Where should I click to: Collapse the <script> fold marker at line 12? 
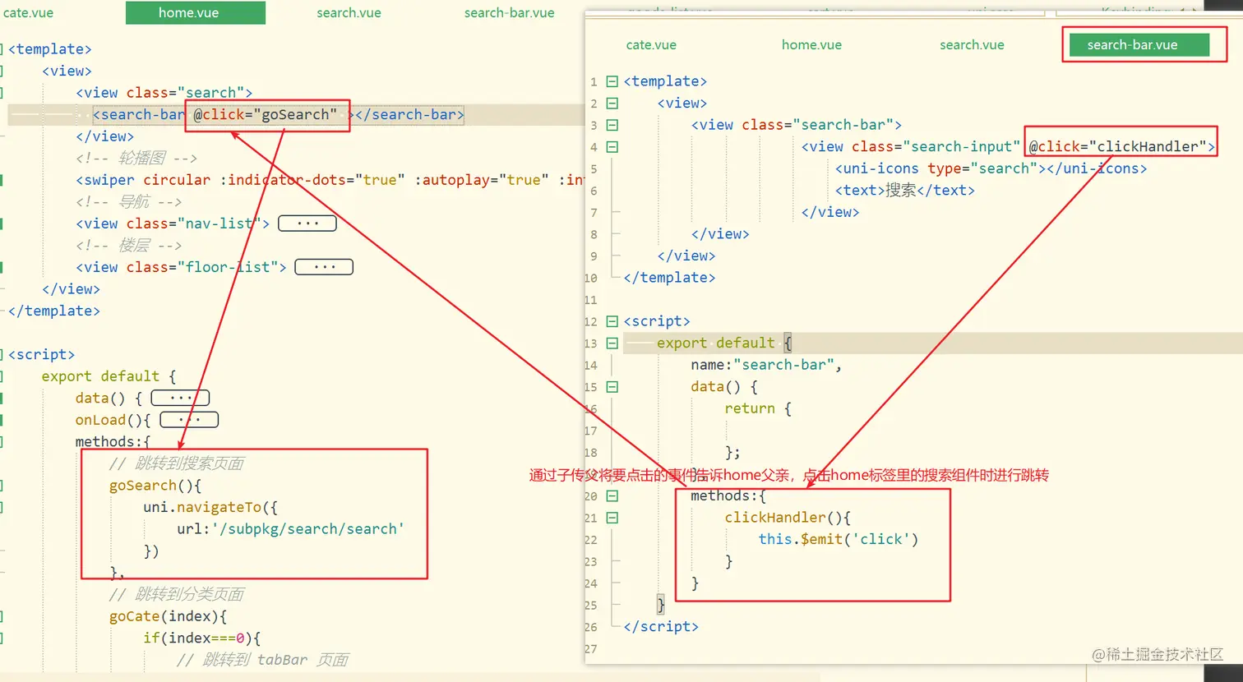612,321
